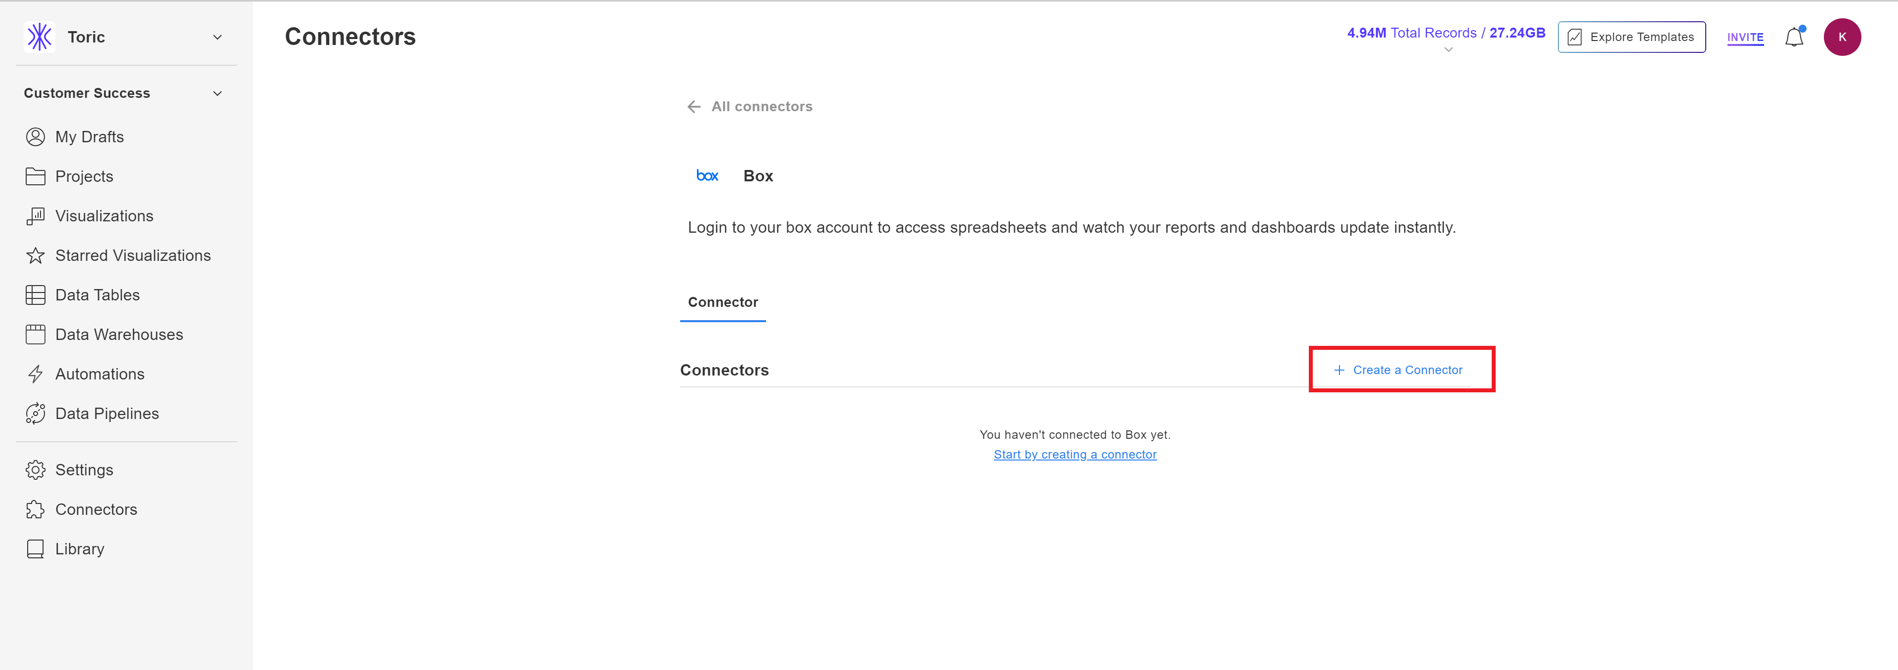This screenshot has width=1898, height=670.
Task: Follow 'Start by creating a connector' link
Action: (x=1075, y=455)
